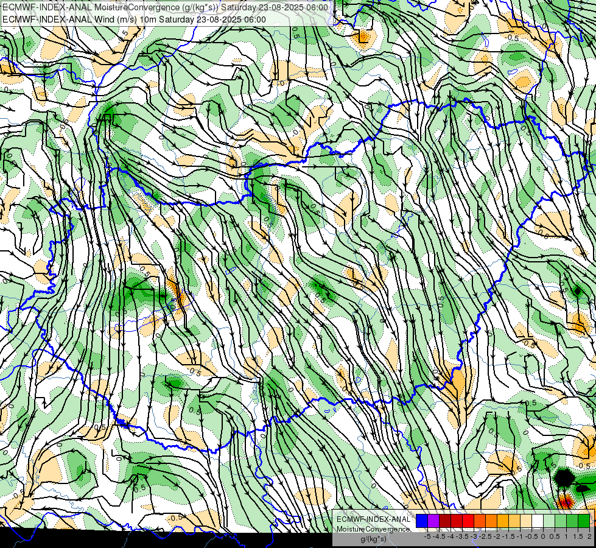596x548 pixels.
Task: Click the amber swatch between -2 and -1.5
Action: coord(503,521)
